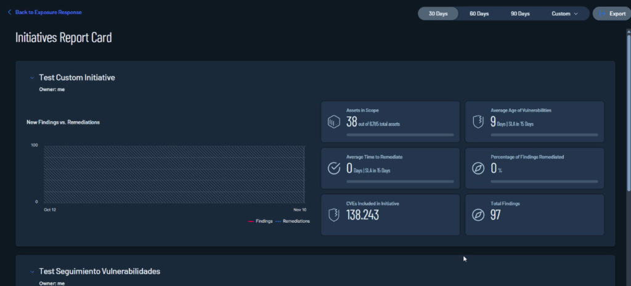
Task: Switch to the 90 Days range
Action: point(520,14)
